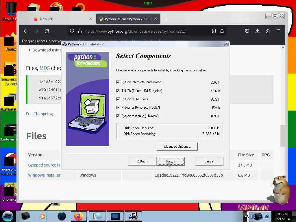The height and width of the screenshot is (222, 296).
Task: Open the Firefox extensions puzzle icon
Action: click(268, 31)
